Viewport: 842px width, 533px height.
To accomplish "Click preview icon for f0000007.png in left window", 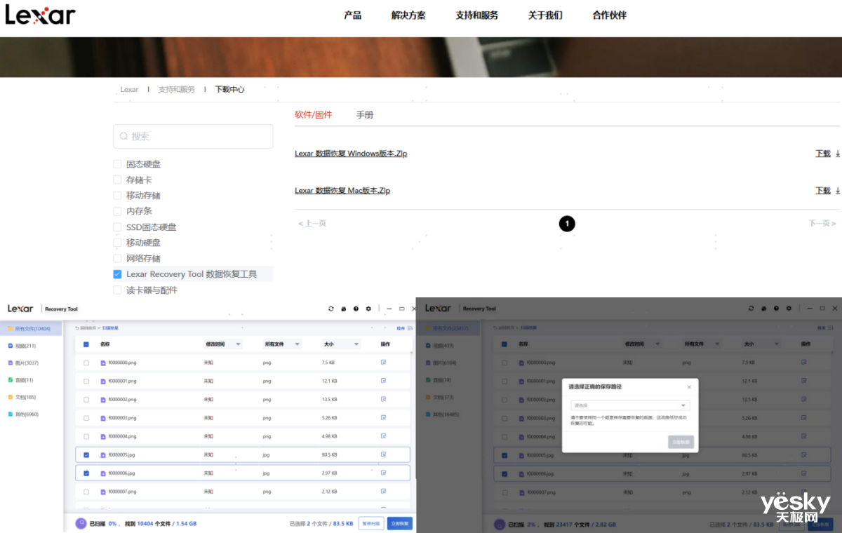I will tap(384, 491).
